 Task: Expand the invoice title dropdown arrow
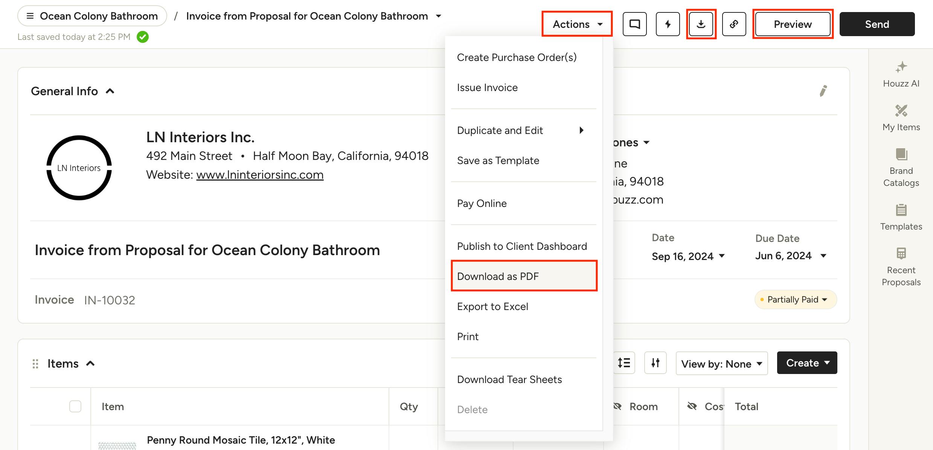[x=439, y=16]
